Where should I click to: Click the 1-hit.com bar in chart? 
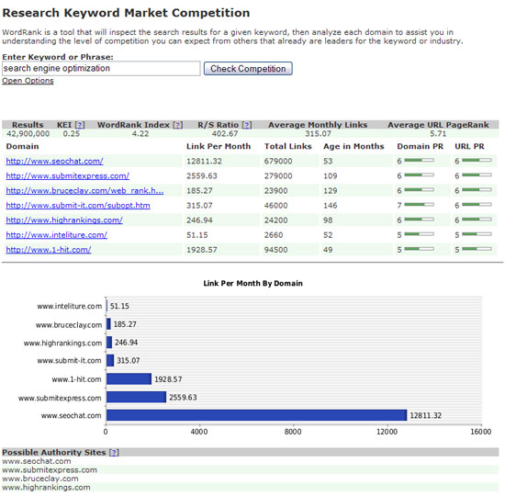click(129, 379)
